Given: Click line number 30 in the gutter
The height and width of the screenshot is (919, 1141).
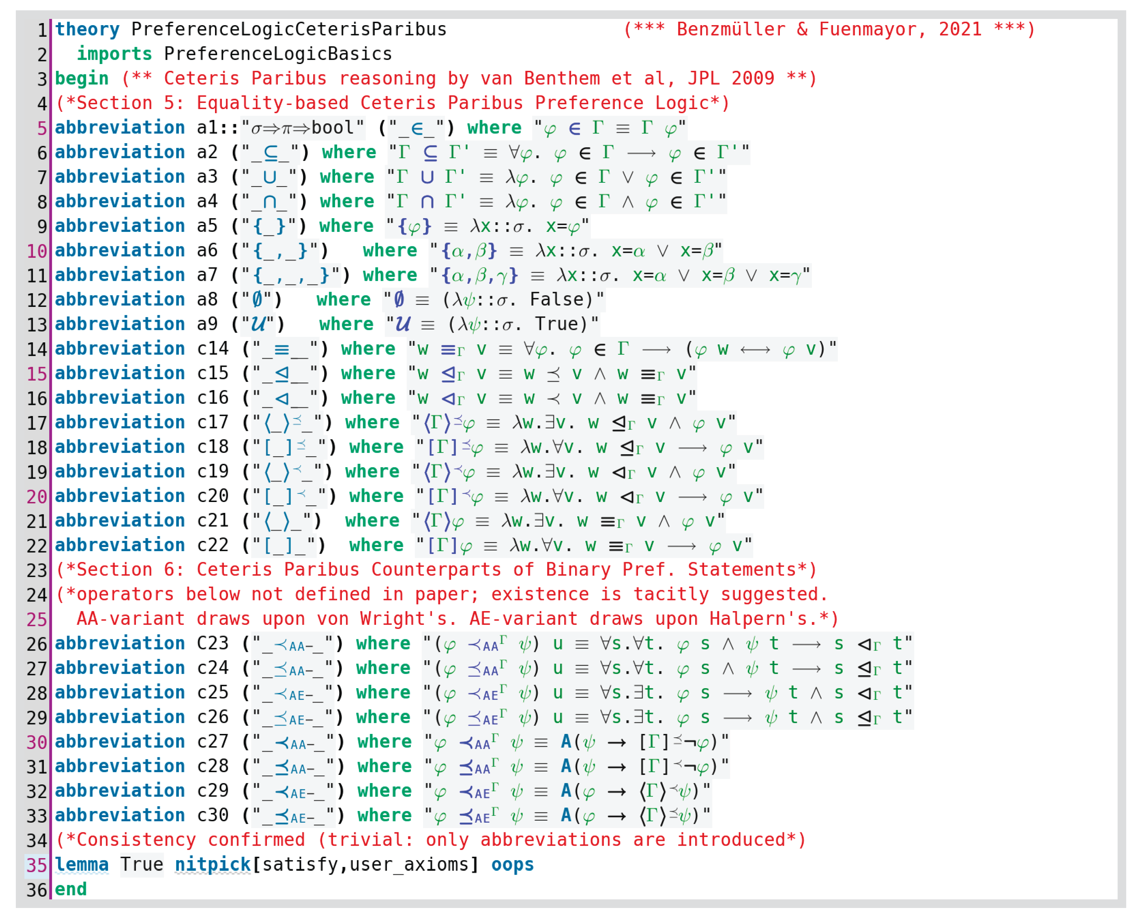Looking at the screenshot, I should pos(36,742).
